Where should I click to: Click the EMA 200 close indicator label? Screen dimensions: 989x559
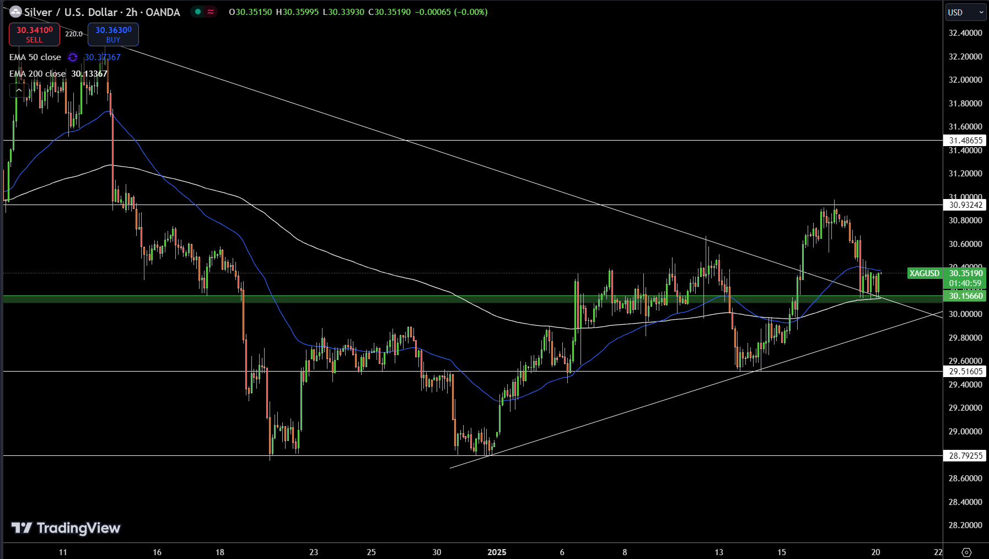37,74
